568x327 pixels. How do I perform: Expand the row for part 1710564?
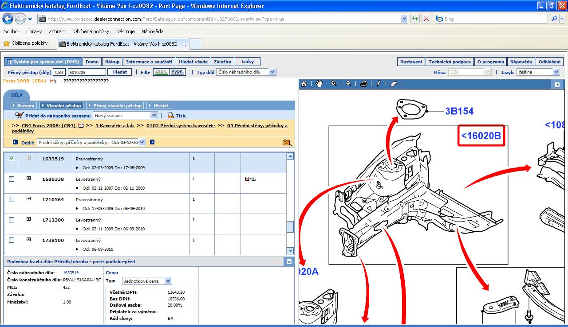coord(28,199)
